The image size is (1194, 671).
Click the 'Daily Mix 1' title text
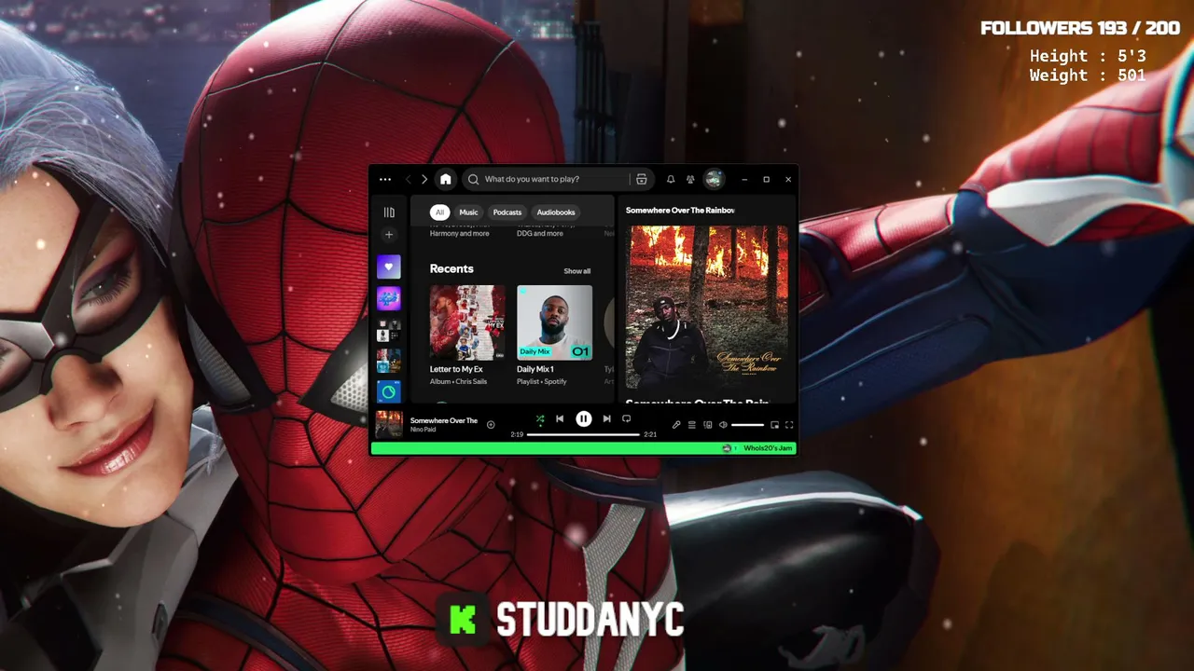tap(535, 370)
